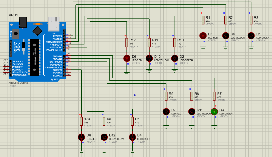This screenshot has width=272, height=157.
Task: Select the 10k resistor above D8
Action: [x=81, y=121]
